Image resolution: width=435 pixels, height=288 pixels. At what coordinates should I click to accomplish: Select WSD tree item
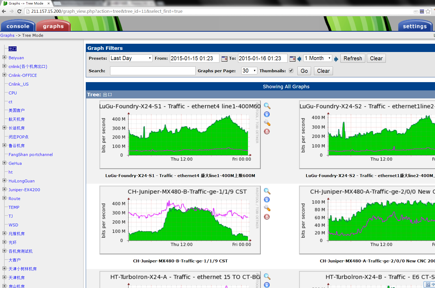(x=13, y=225)
